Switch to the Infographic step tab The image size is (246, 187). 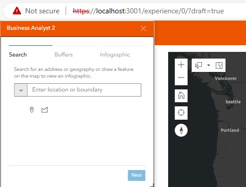click(x=115, y=55)
